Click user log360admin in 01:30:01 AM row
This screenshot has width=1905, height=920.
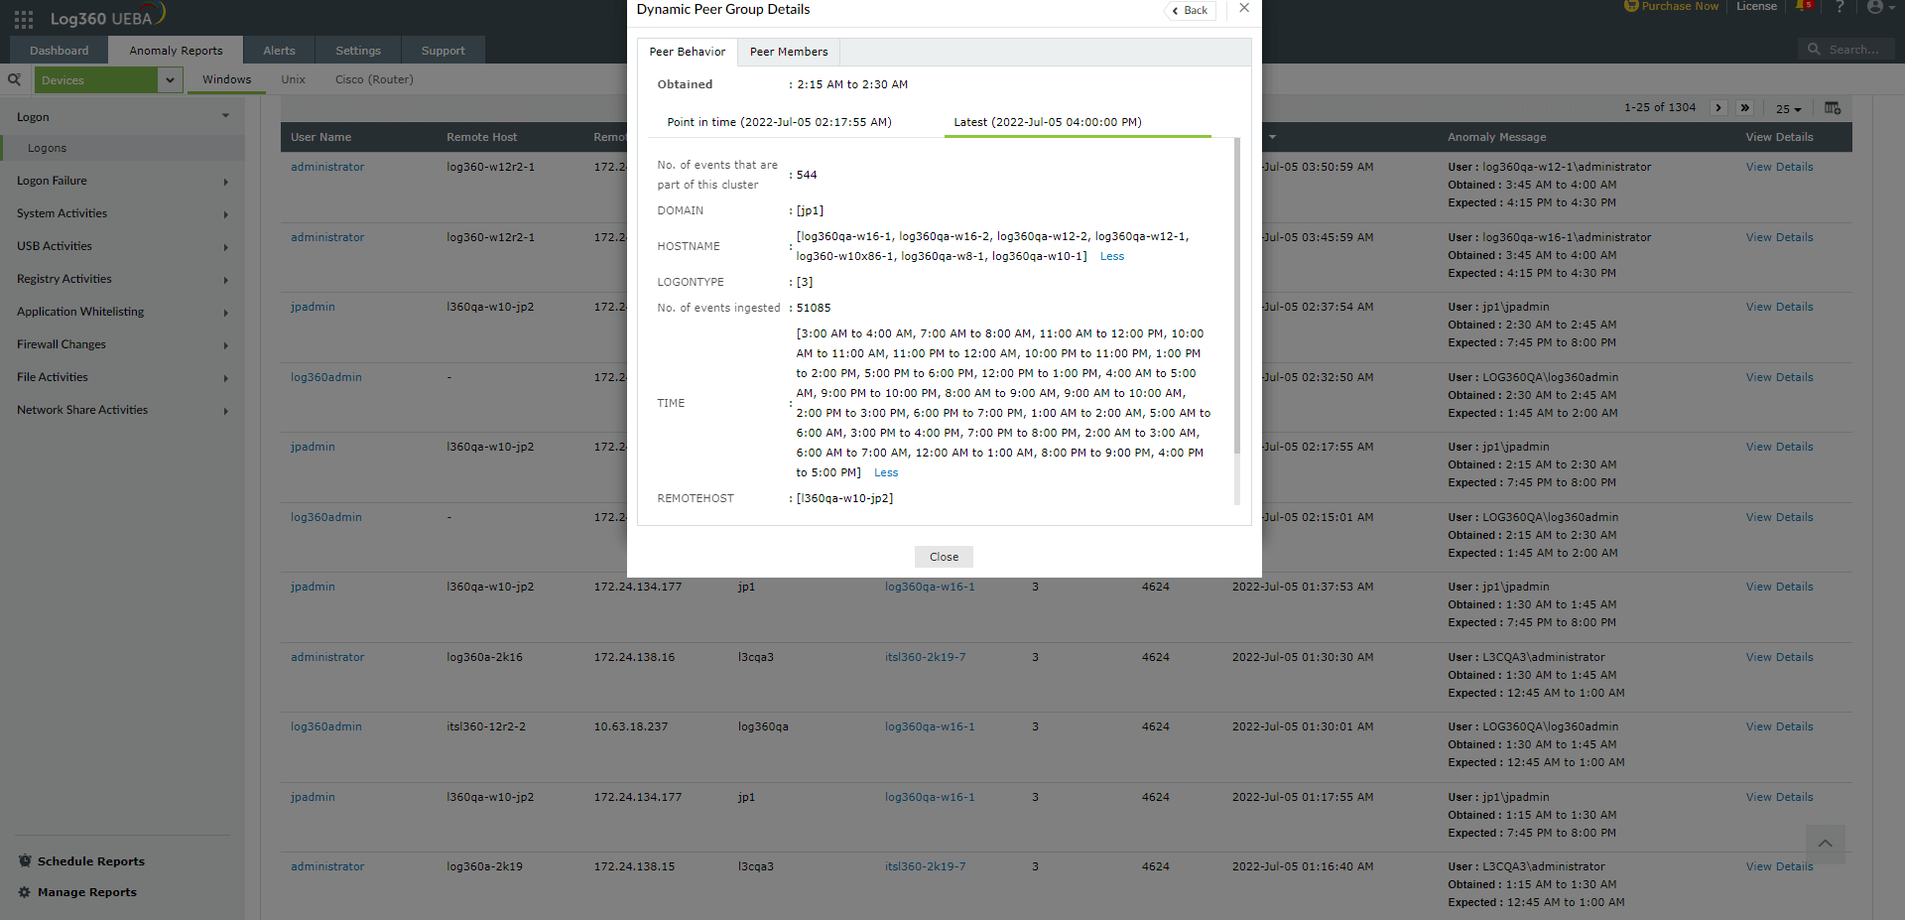point(325,726)
